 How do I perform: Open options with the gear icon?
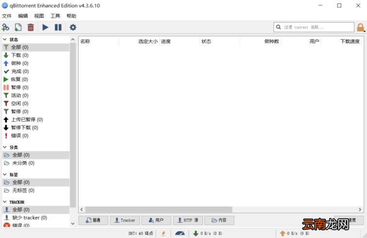click(73, 27)
